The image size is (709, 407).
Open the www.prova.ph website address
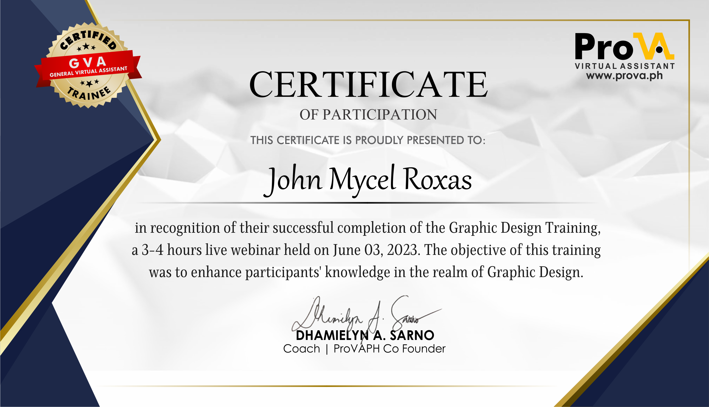[624, 75]
